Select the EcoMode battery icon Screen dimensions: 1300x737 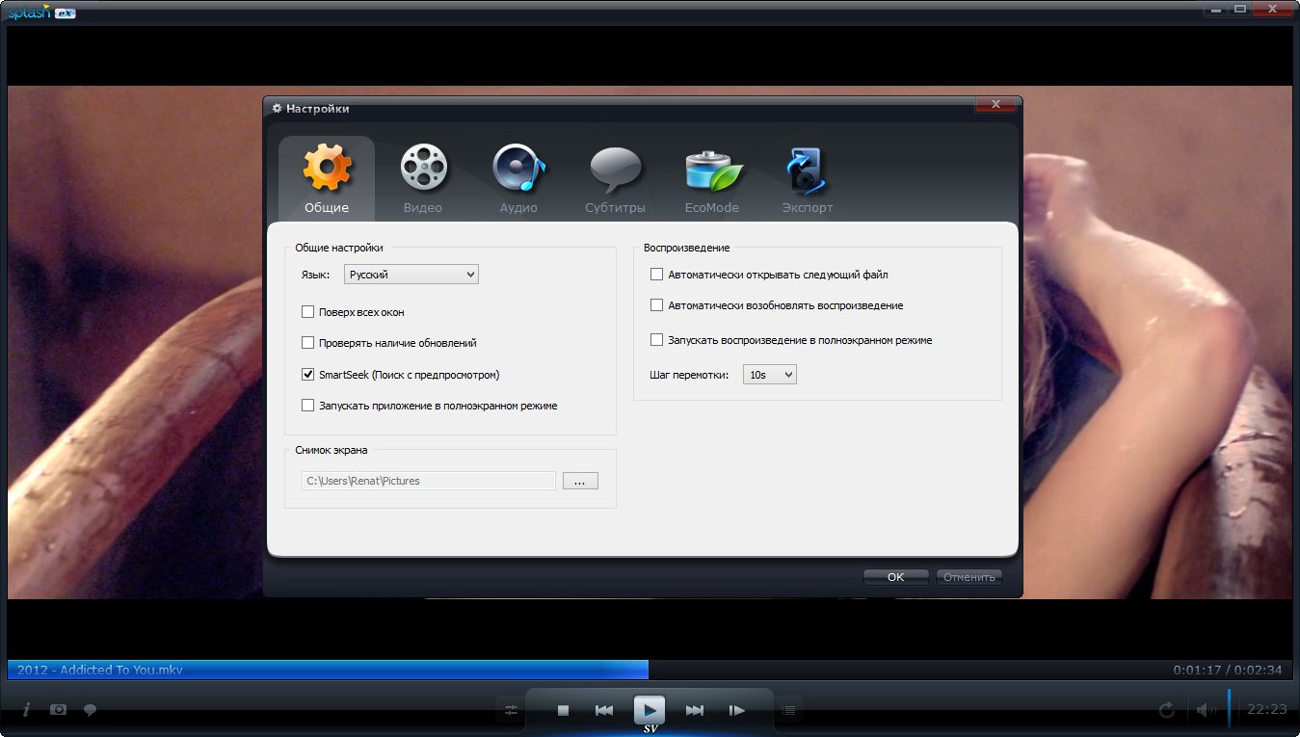tap(712, 178)
